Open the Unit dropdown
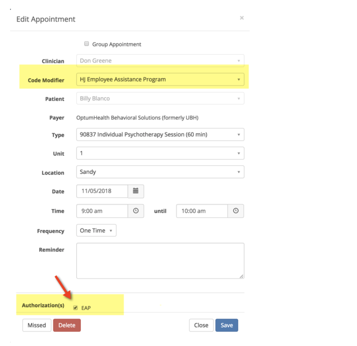This screenshot has width=357, height=346. pos(160,153)
